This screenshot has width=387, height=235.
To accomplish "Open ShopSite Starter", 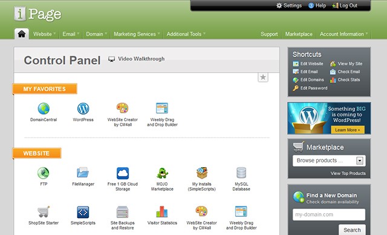I will 44,215.
